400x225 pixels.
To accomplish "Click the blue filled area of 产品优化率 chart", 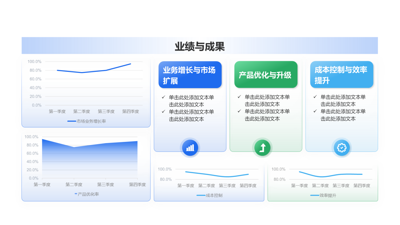I will click(90, 159).
